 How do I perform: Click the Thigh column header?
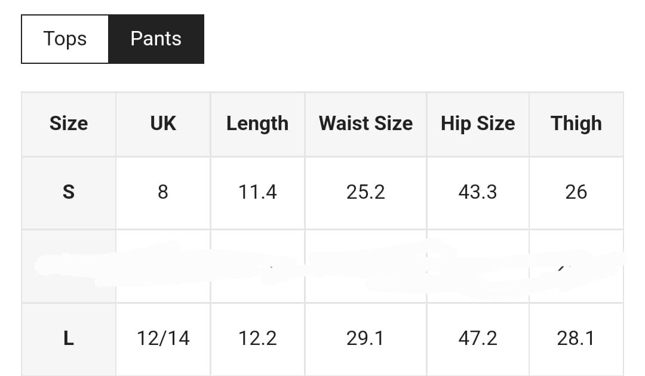576,124
